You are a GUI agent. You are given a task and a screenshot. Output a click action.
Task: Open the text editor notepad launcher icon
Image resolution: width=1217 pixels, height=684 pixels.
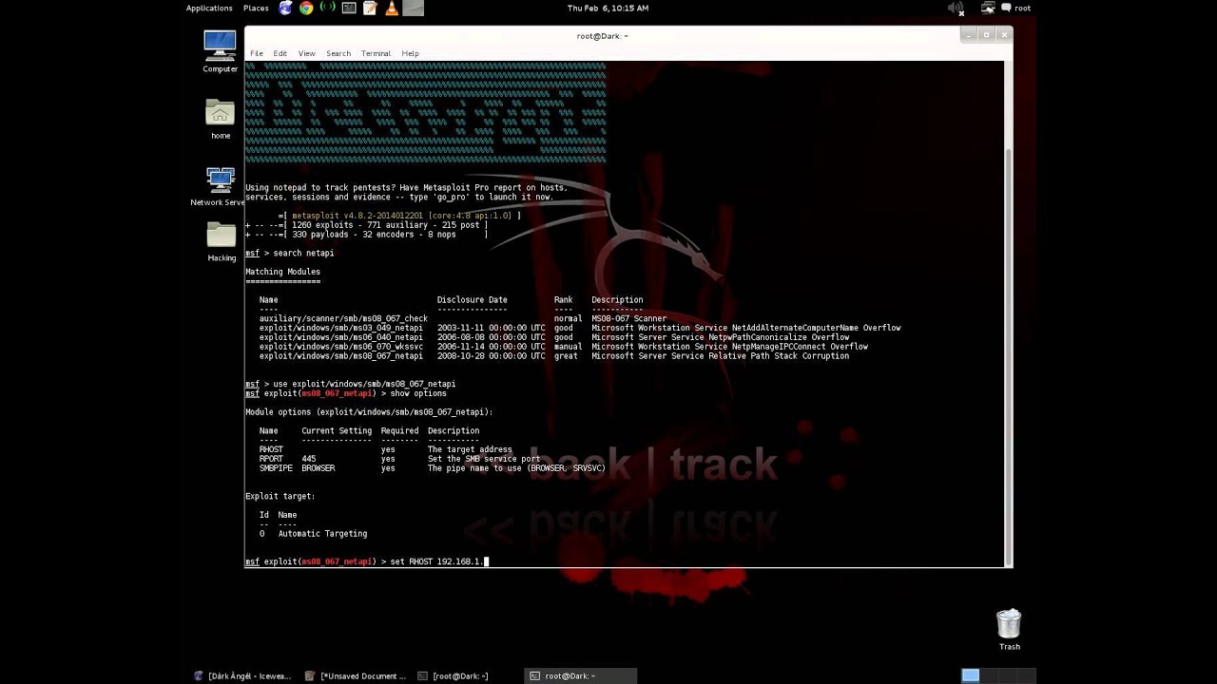370,8
